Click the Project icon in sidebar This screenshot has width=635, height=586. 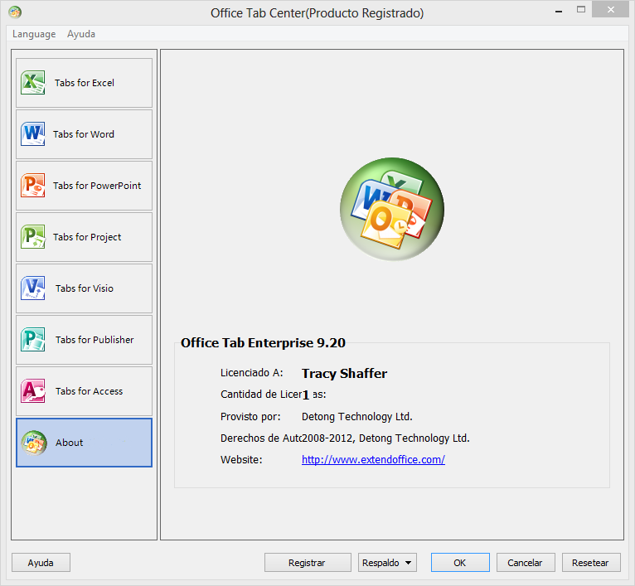[x=33, y=237]
